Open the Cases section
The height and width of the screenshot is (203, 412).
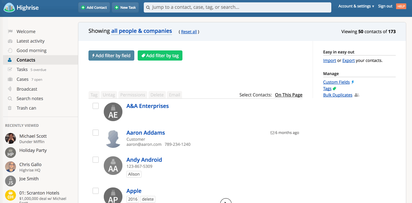22,79
